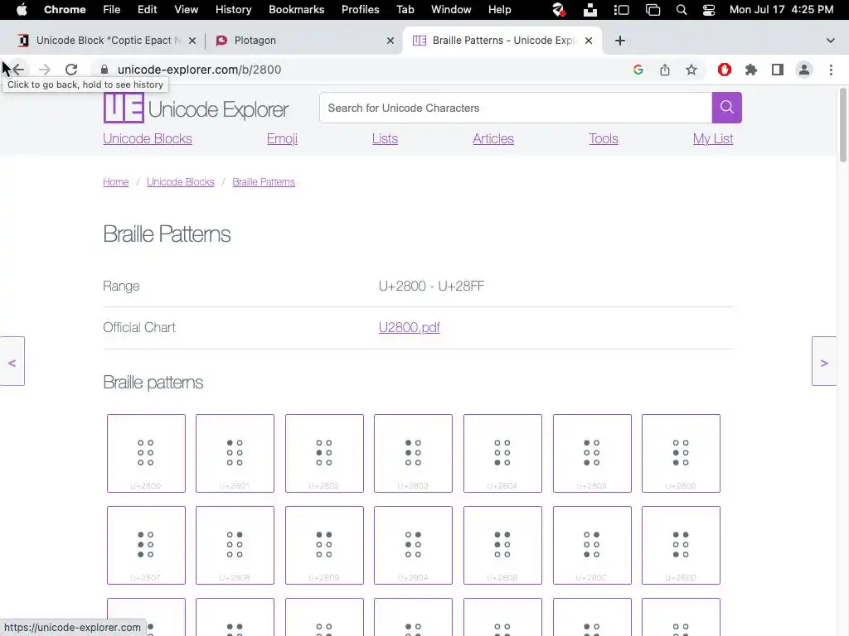Click the address bar URL
Screen dimensions: 849x636
pos(199,70)
